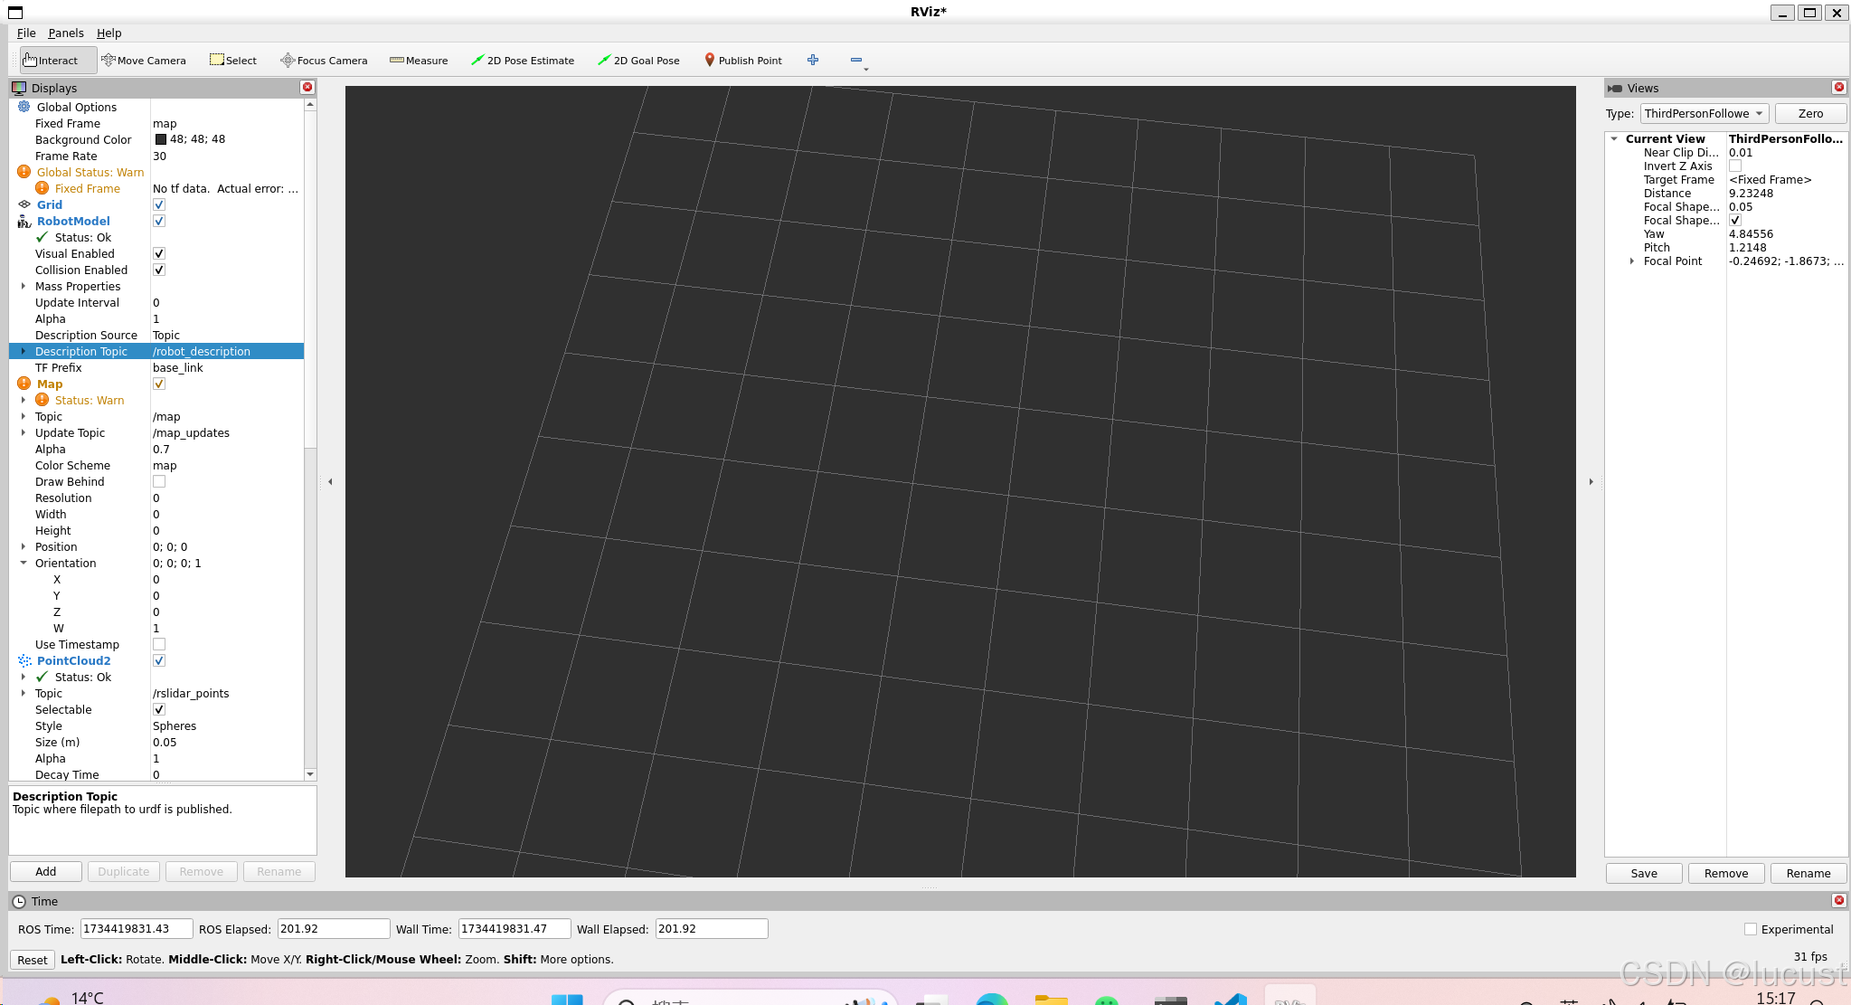Open the File menu
This screenshot has width=1851, height=1005.
tap(26, 33)
